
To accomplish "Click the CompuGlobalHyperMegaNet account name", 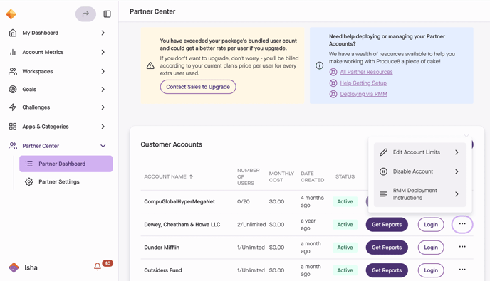I will [179, 202].
